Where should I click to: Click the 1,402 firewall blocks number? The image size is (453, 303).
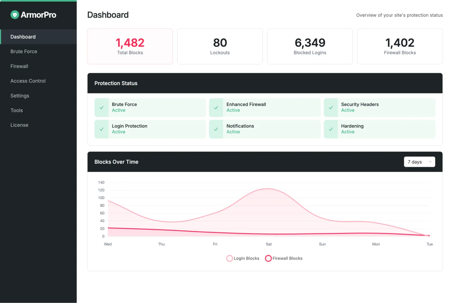click(x=400, y=43)
